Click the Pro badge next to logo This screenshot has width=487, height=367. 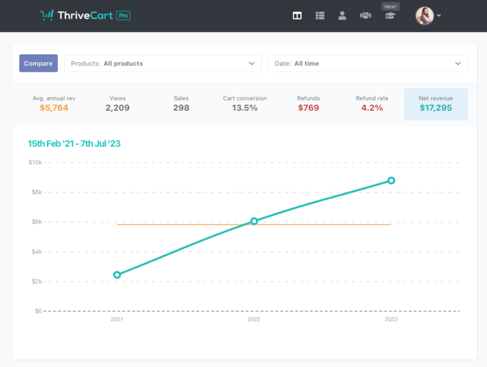tap(124, 16)
